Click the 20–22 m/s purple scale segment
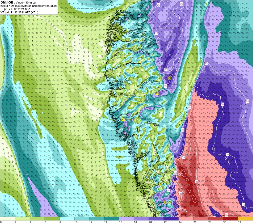 coord(156,219)
